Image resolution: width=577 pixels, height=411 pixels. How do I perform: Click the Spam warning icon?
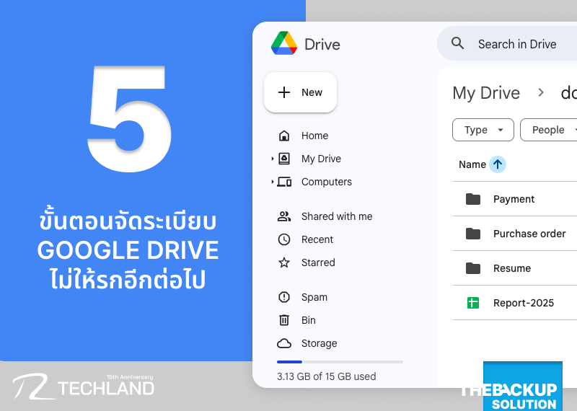point(284,297)
